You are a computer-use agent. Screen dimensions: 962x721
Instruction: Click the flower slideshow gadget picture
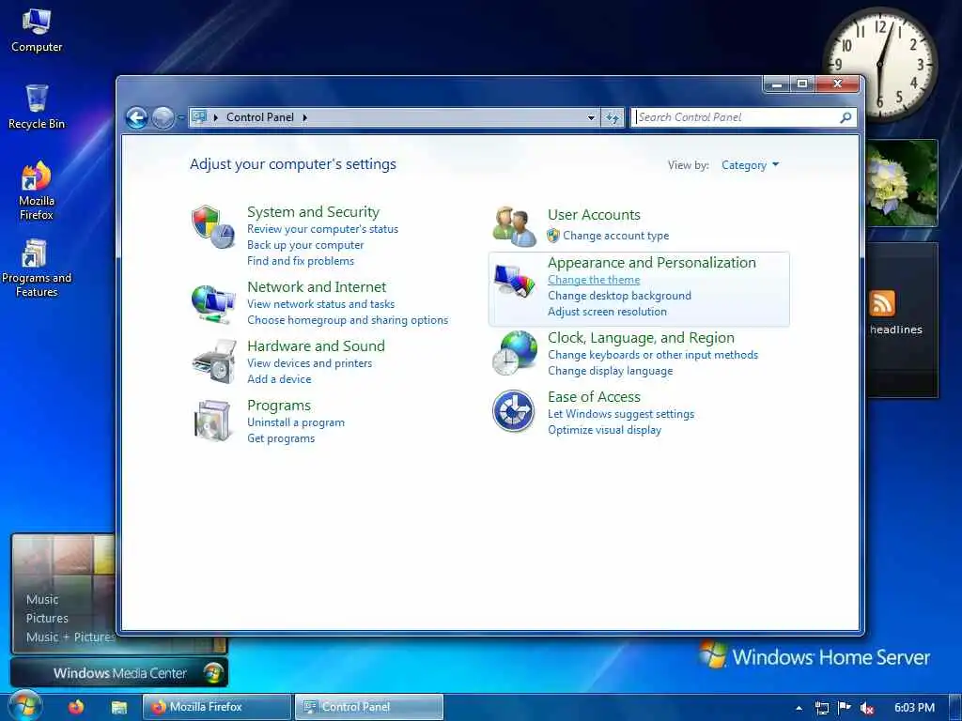(x=901, y=183)
